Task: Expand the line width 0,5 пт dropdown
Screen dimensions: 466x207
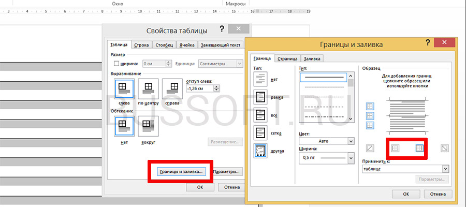Action: (326, 157)
